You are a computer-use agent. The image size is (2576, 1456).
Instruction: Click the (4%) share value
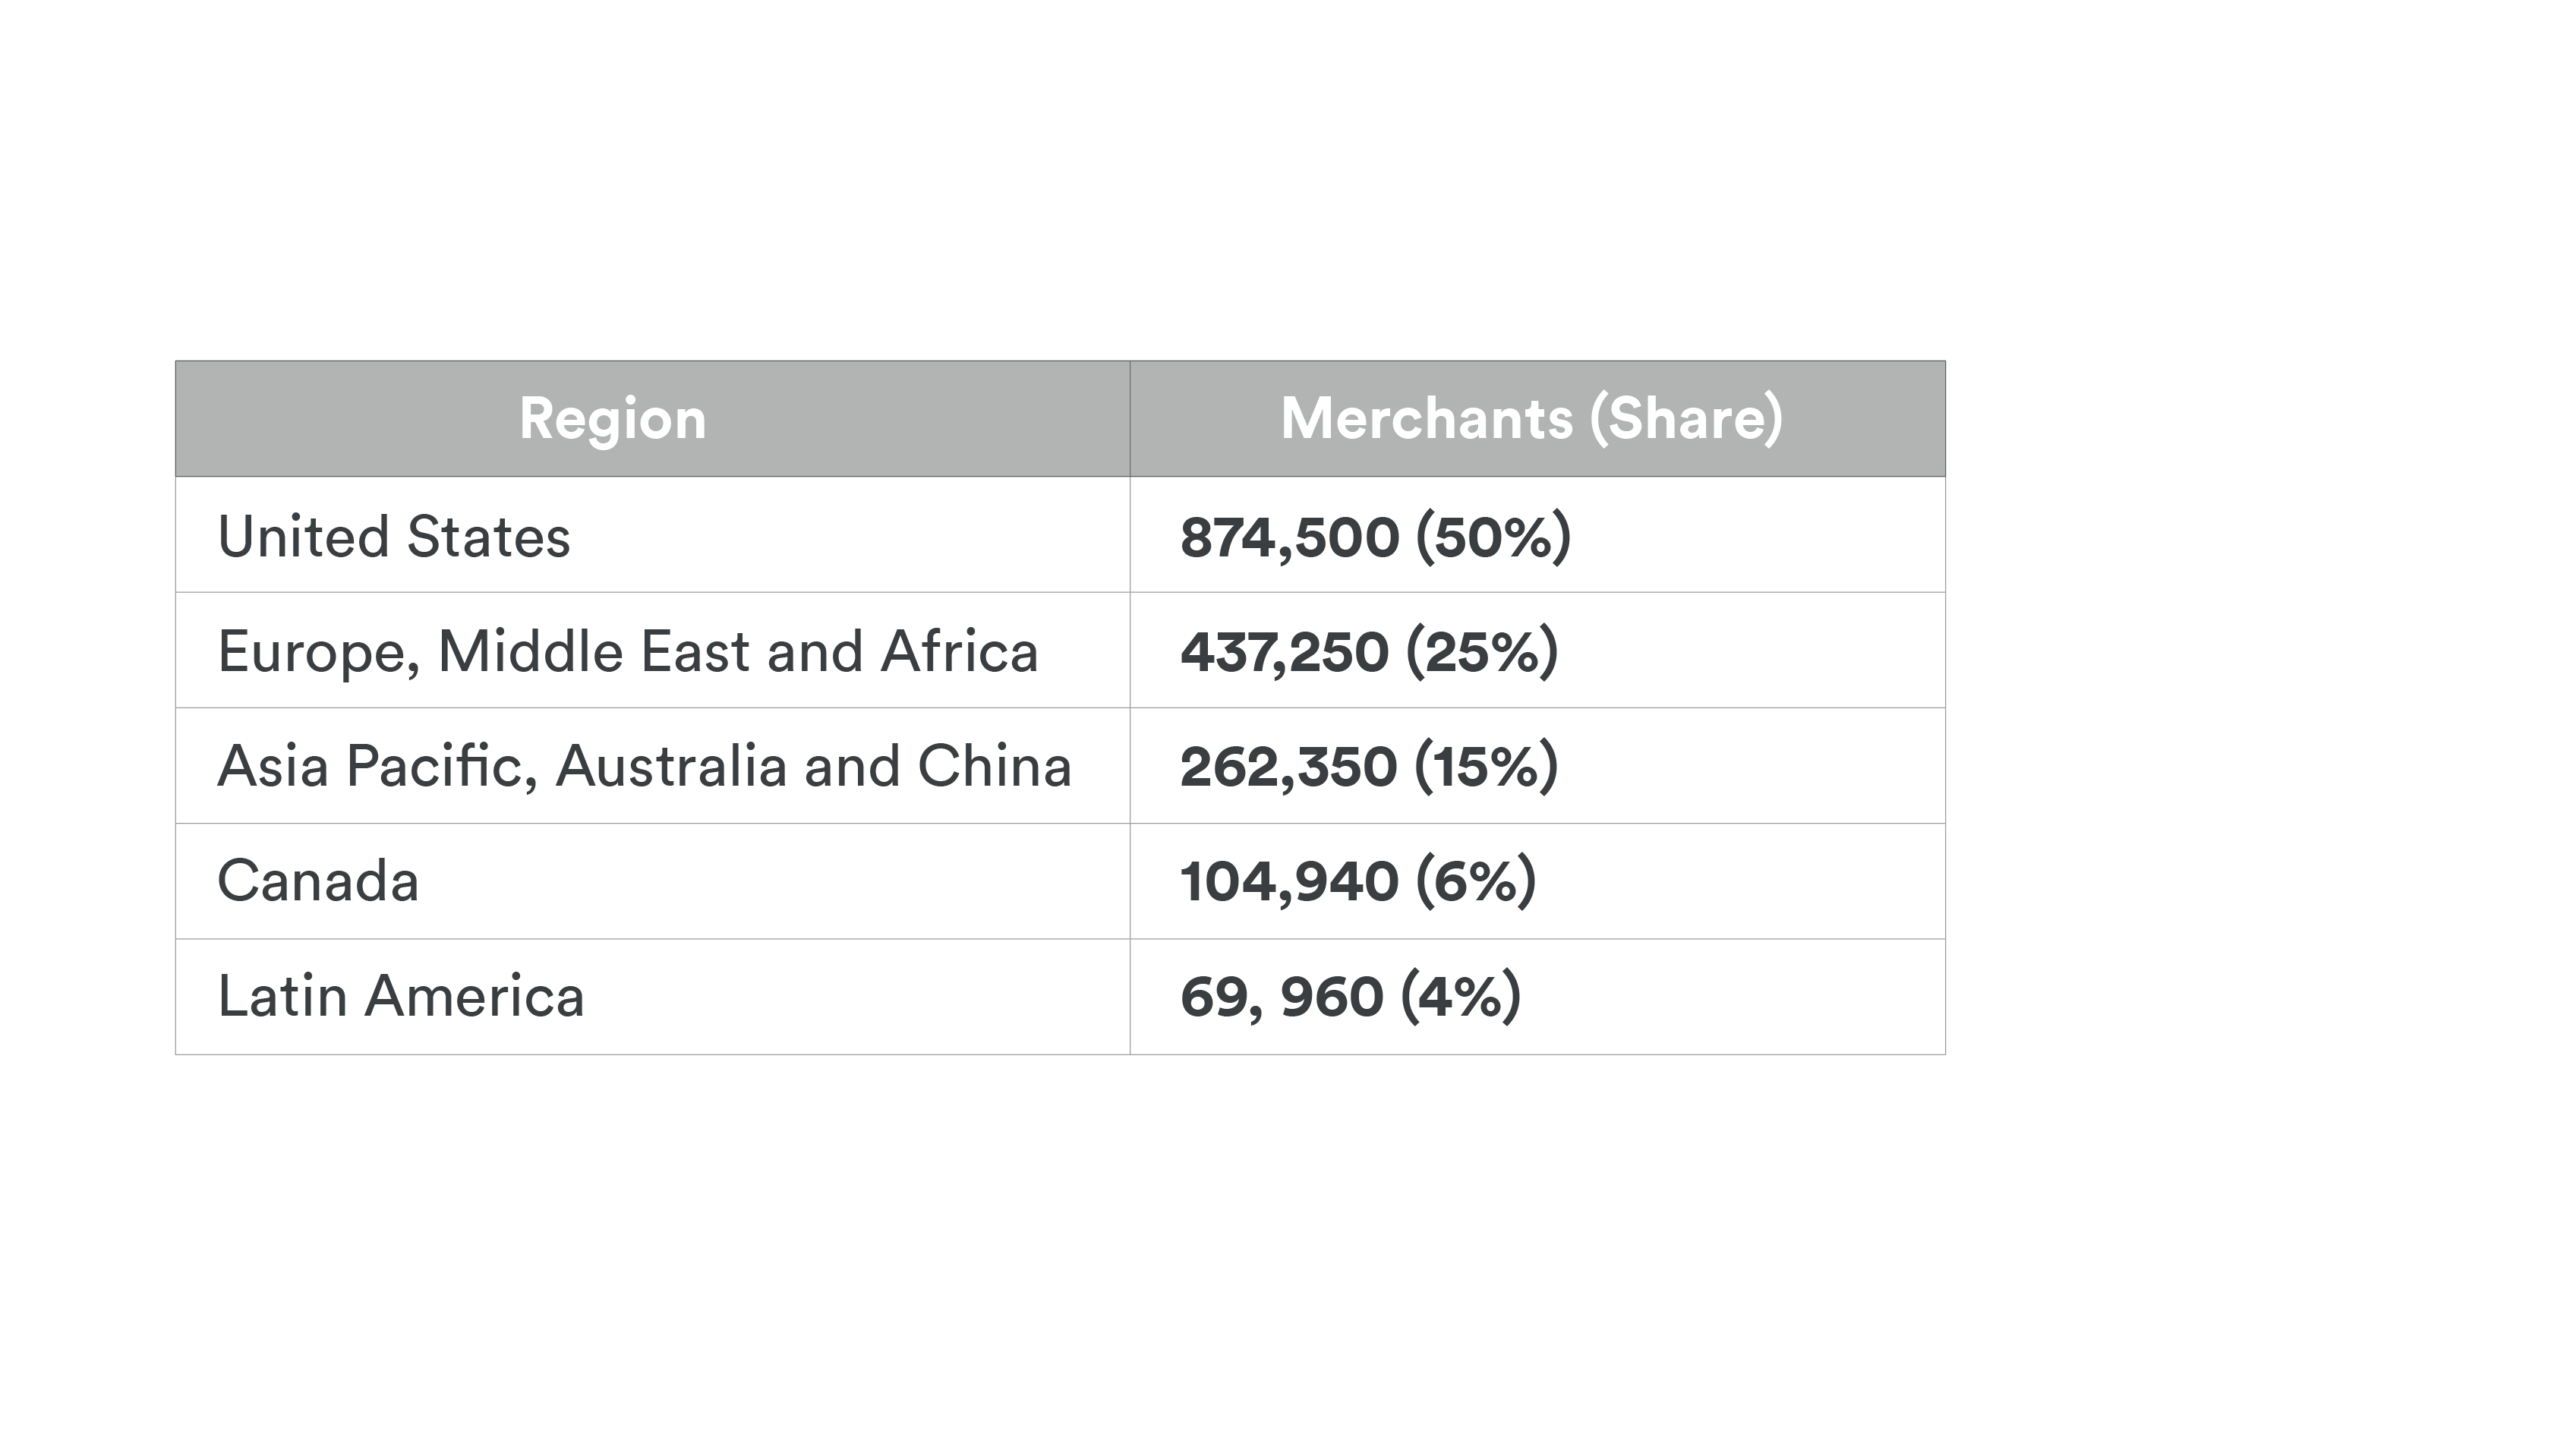coord(1461,997)
